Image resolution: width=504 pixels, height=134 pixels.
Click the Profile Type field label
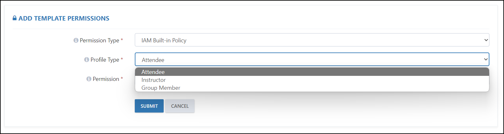pyautogui.click(x=105, y=60)
